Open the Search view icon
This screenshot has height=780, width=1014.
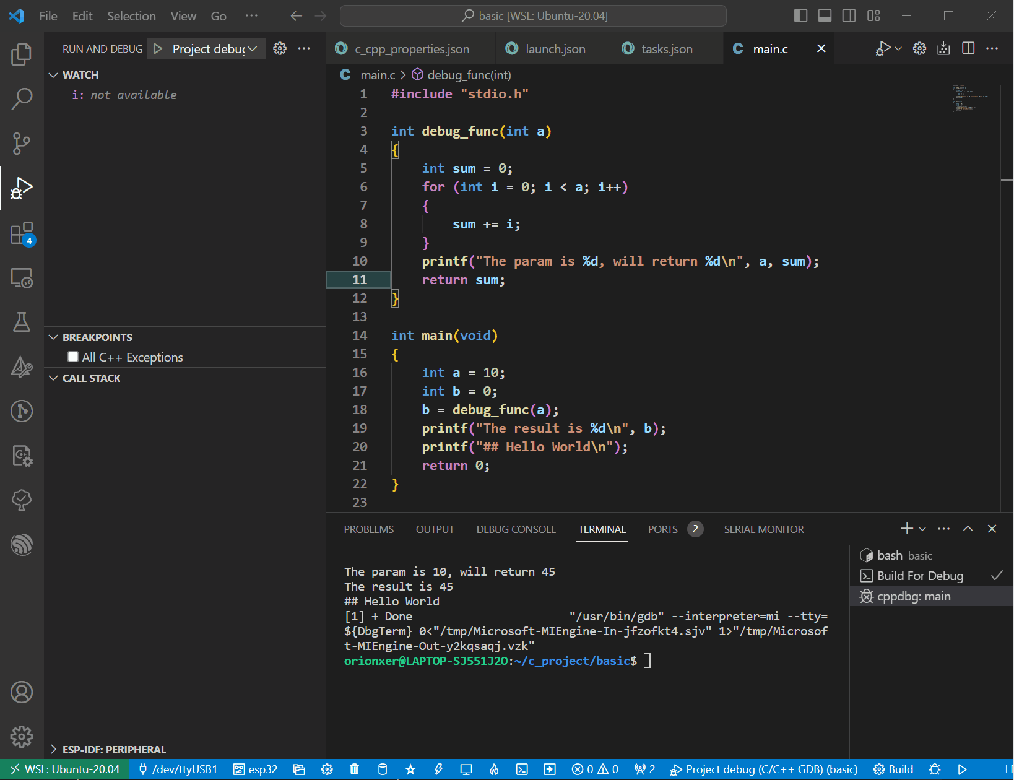(x=22, y=98)
